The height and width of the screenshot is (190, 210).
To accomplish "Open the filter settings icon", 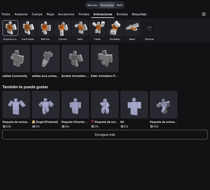I will (203, 14).
